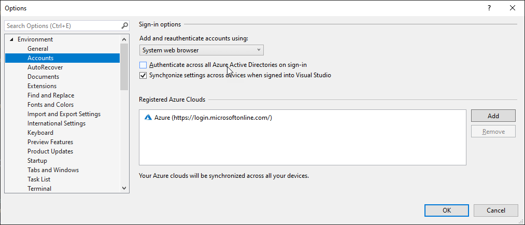This screenshot has height=225, width=525.
Task: Click into the Search Options field
Action: (62, 25)
